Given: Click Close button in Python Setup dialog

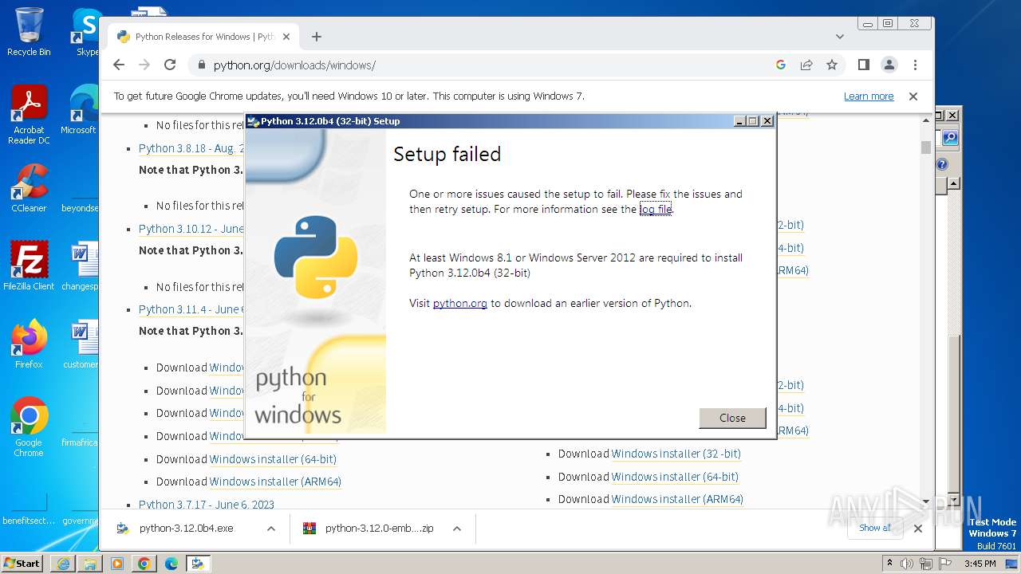Looking at the screenshot, I should coord(732,418).
